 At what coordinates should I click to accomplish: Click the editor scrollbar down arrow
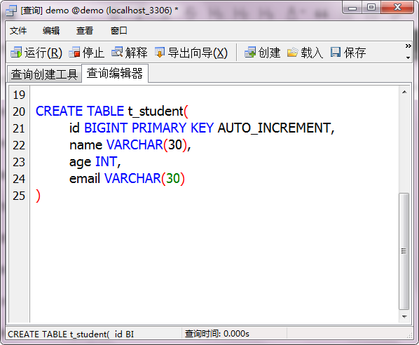point(404,317)
